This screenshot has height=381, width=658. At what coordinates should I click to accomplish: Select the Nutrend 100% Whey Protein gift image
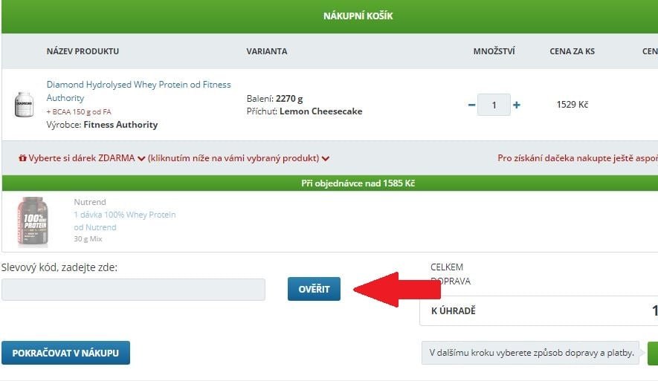[x=32, y=221]
